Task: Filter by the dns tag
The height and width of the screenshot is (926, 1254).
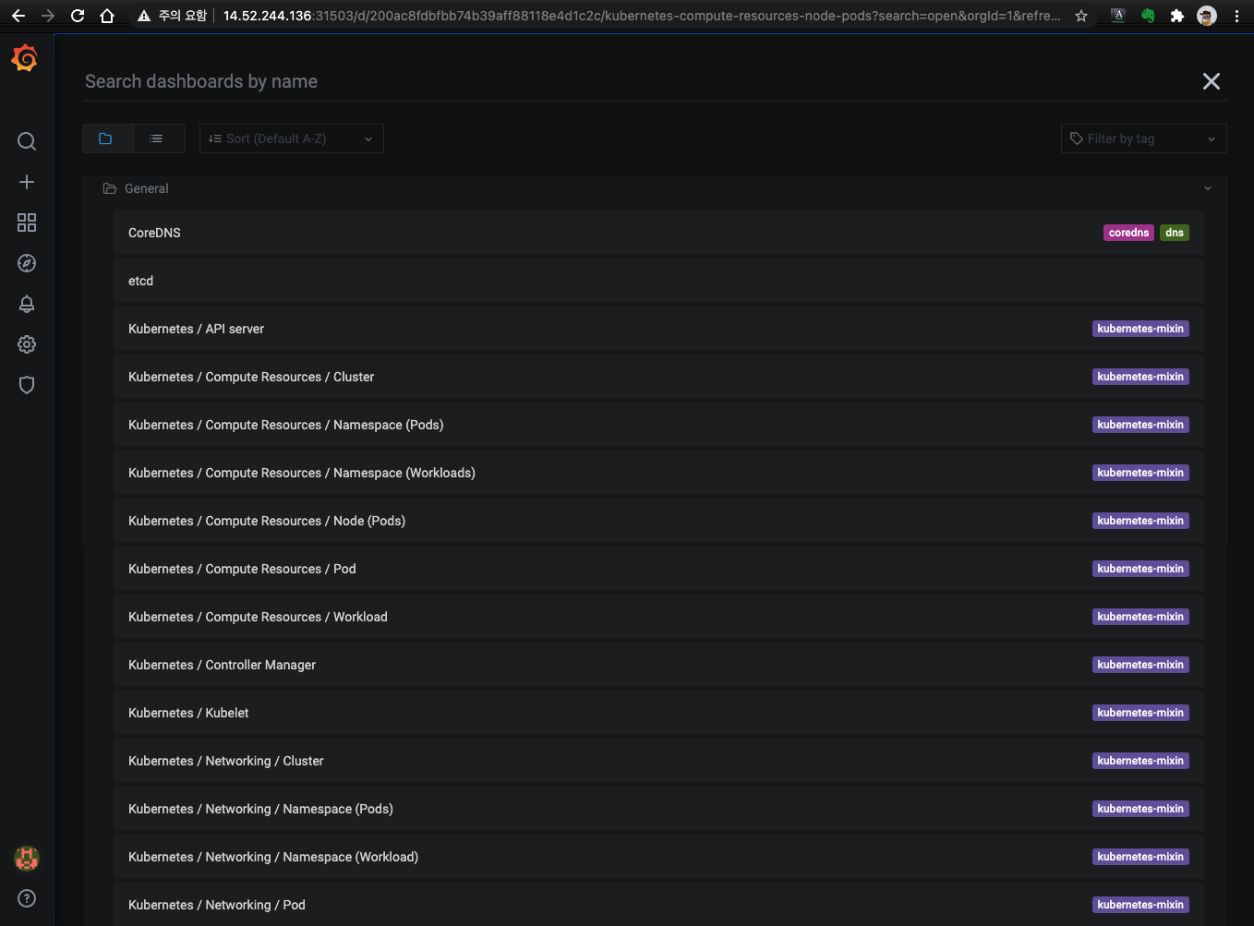Action: 1175,233
